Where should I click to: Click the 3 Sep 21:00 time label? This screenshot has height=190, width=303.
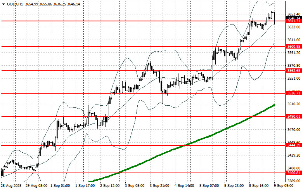tap(159, 186)
